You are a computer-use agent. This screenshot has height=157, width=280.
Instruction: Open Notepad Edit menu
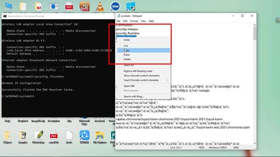tap(125, 21)
